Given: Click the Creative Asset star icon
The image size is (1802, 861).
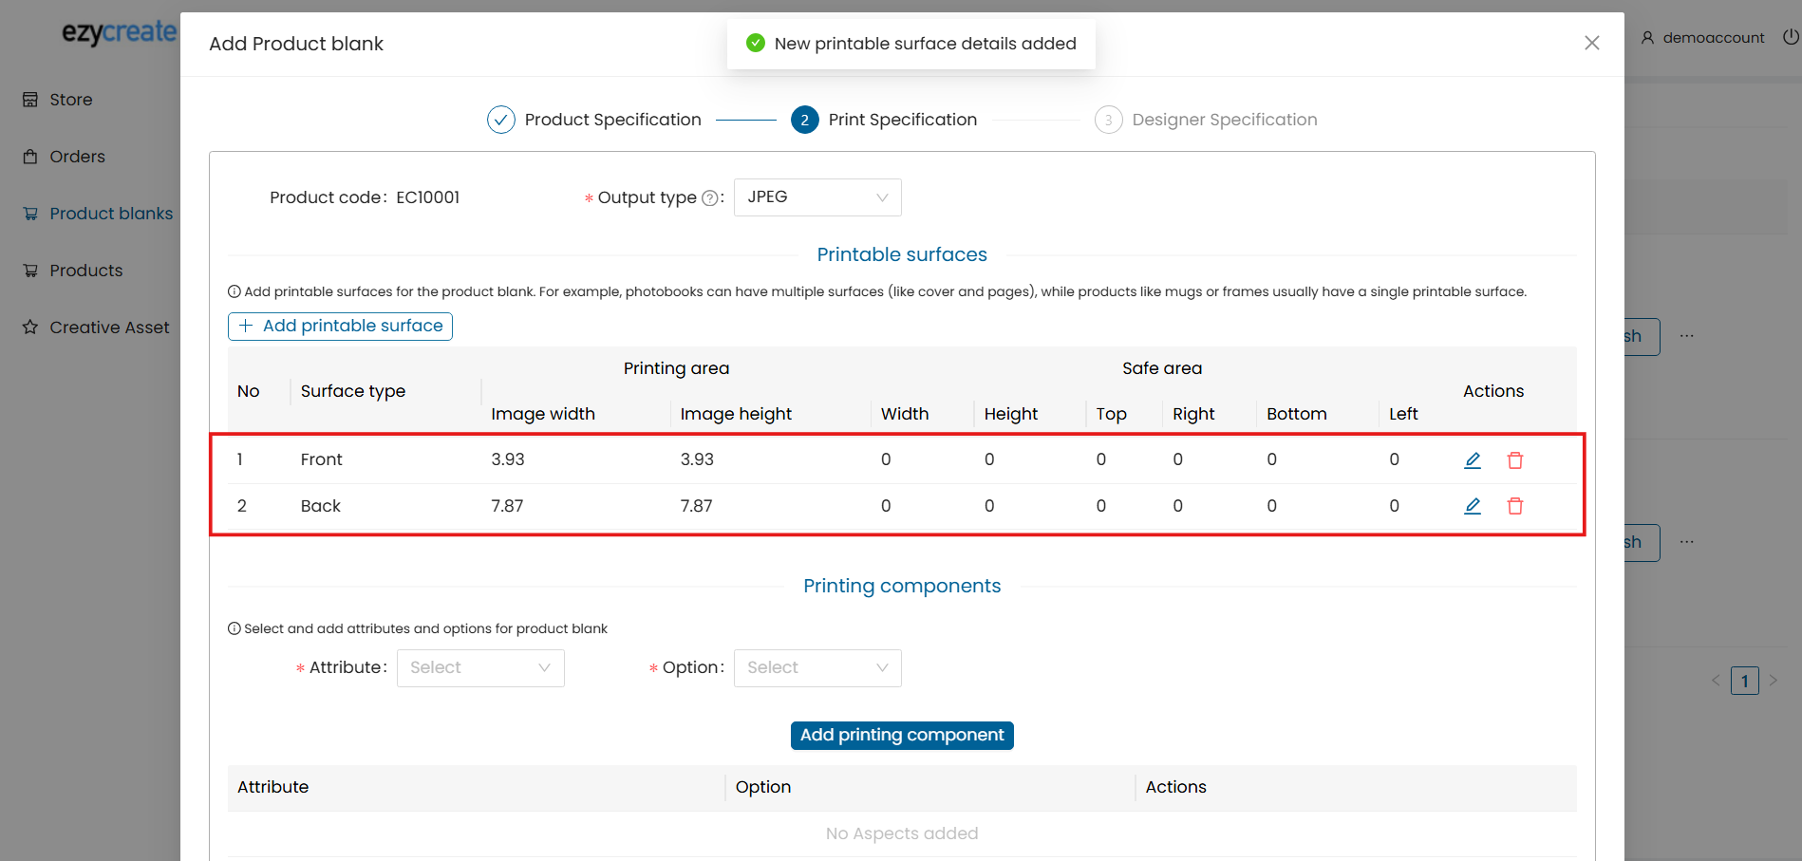Looking at the screenshot, I should click(30, 328).
